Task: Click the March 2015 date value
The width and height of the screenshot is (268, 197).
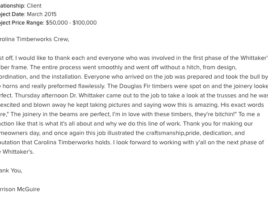Action: click(42, 14)
